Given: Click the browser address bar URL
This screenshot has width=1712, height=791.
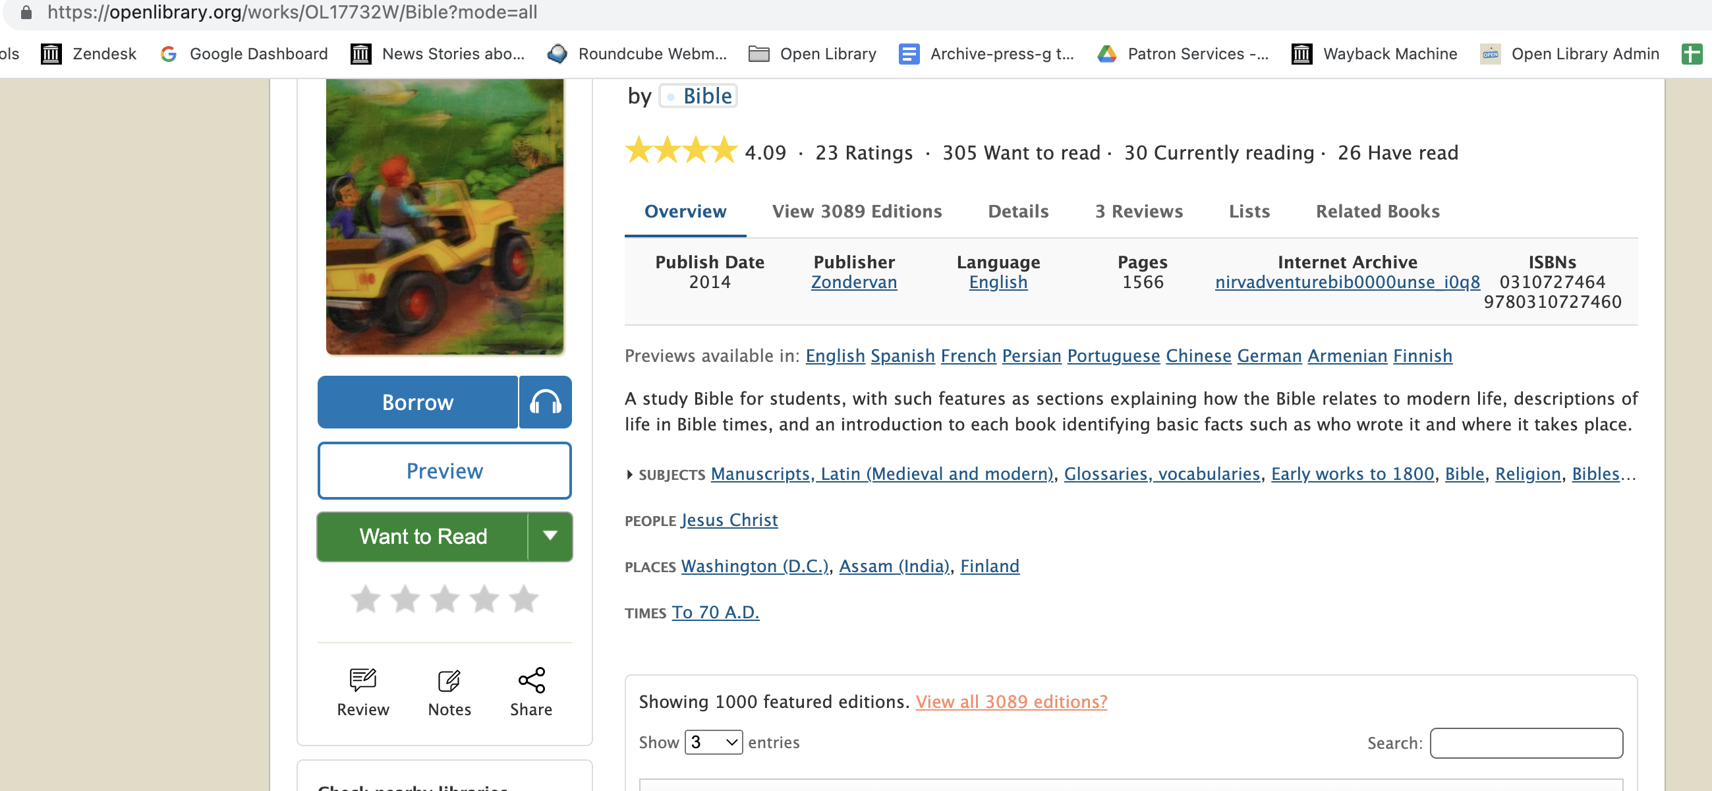Looking at the screenshot, I should pos(293,12).
